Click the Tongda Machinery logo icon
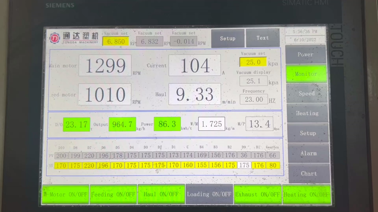Screen dimensions: 378x212 click(55, 38)
